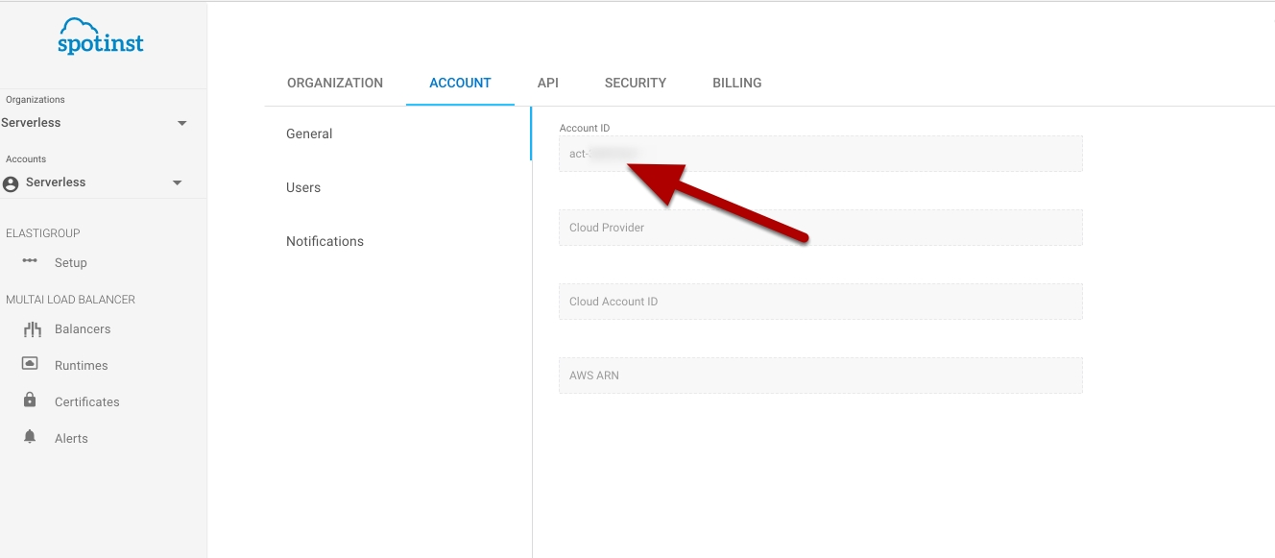Click the Elastigroup Setup dots icon
This screenshot has width=1275, height=558.
point(30,261)
